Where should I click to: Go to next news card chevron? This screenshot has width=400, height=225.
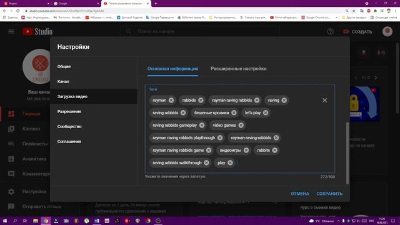tap(376, 77)
